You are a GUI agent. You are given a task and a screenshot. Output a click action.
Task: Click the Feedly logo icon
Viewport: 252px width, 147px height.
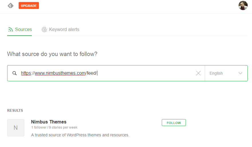(x=11, y=6)
